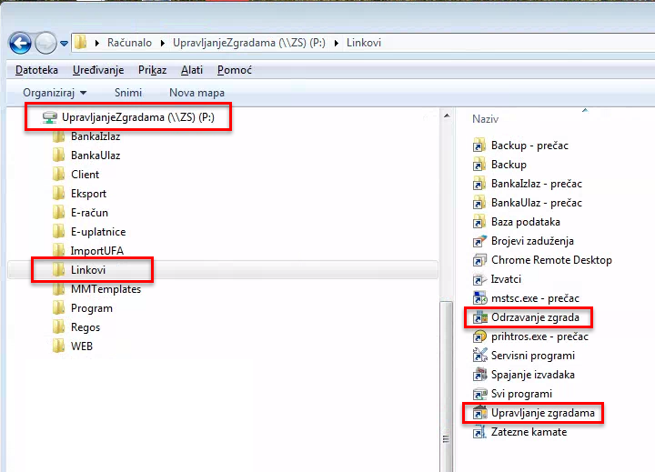The image size is (655, 472).
Task: Select UpravljanjeZgradama (\\ZS) (P:) in address path
Action: 249,43
